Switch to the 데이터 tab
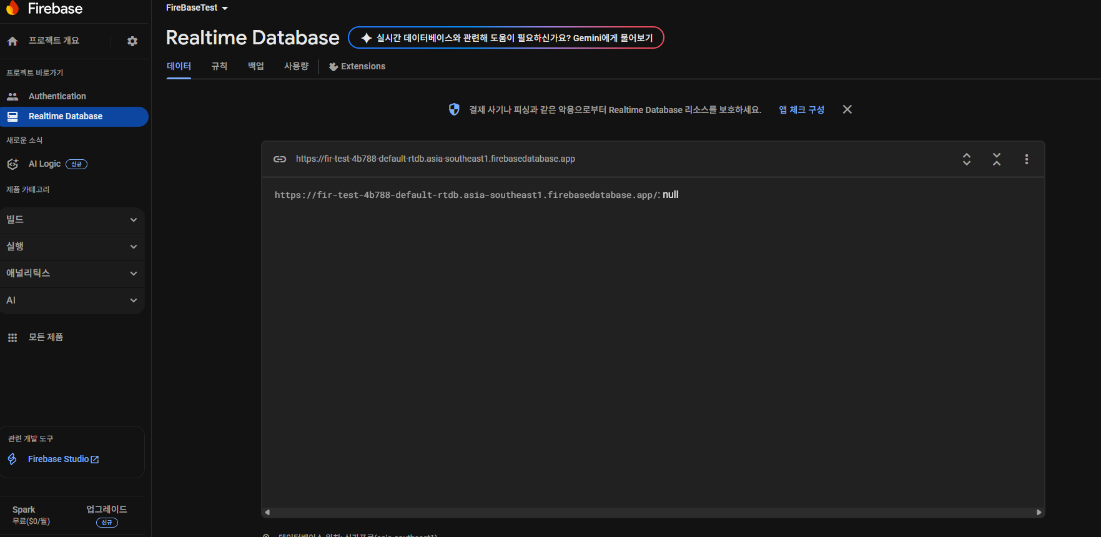The width and height of the screenshot is (1101, 537). point(179,66)
